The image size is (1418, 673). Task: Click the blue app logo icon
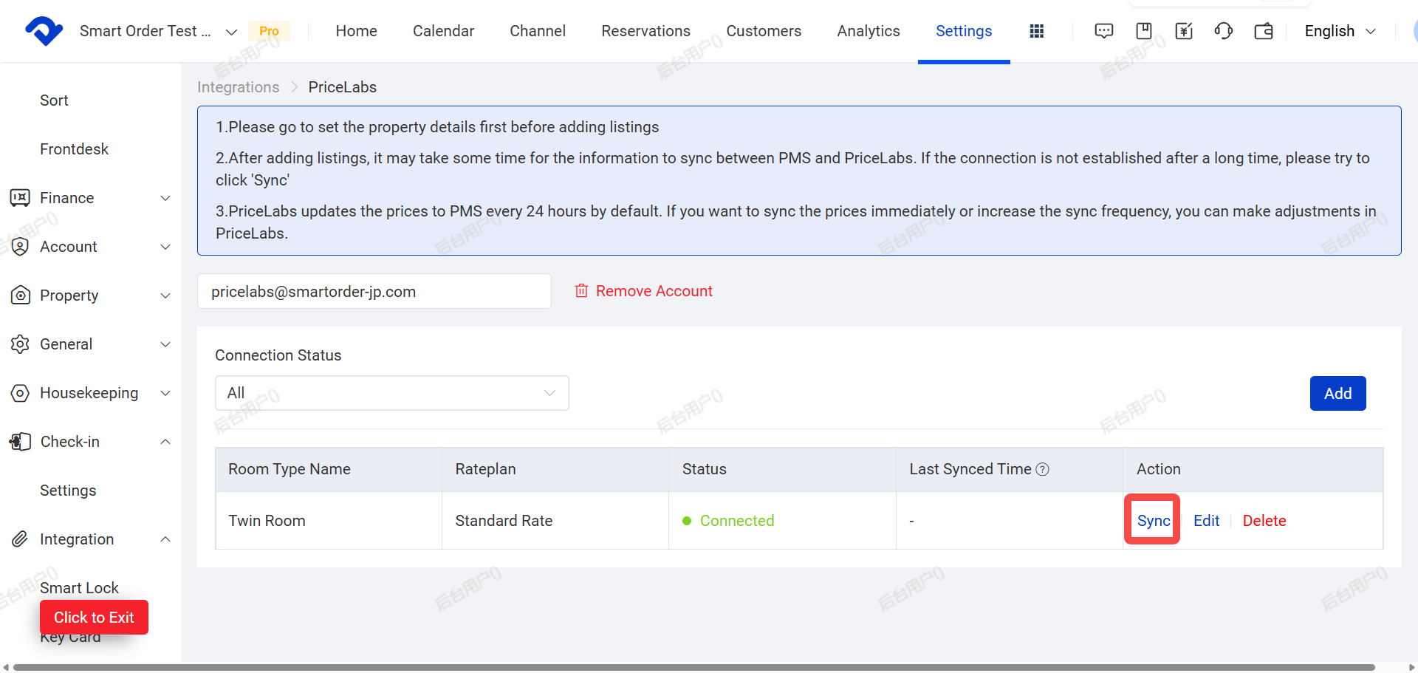44,31
